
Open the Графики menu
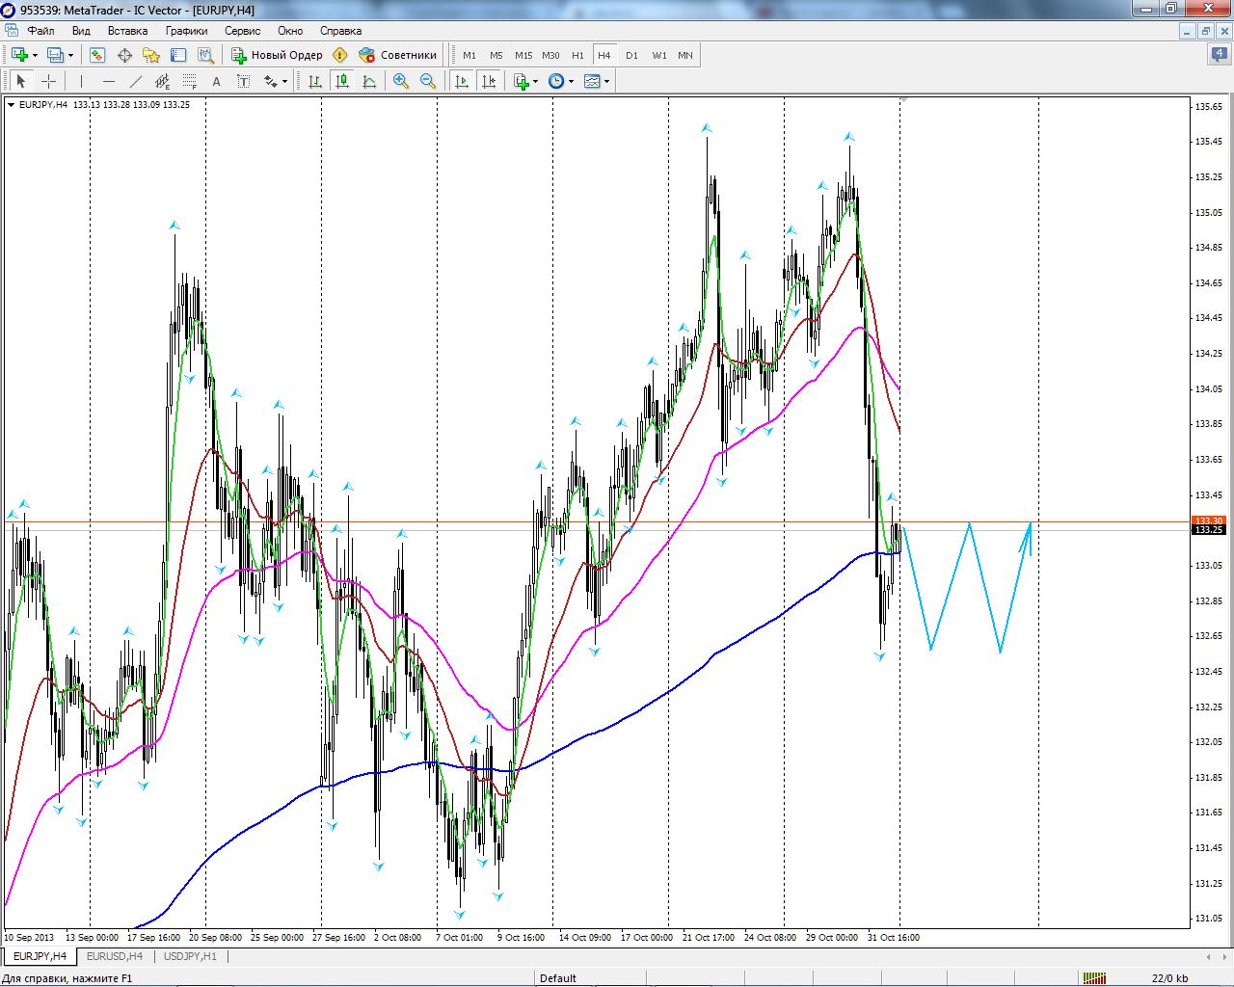pyautogui.click(x=186, y=31)
